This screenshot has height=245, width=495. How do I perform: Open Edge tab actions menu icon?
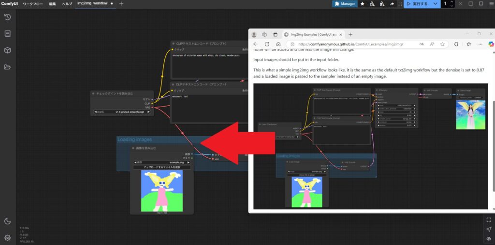275,35
